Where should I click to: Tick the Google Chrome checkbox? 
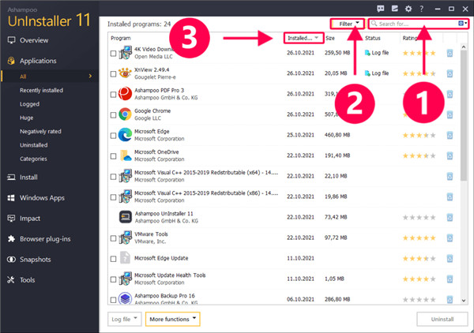pos(113,115)
